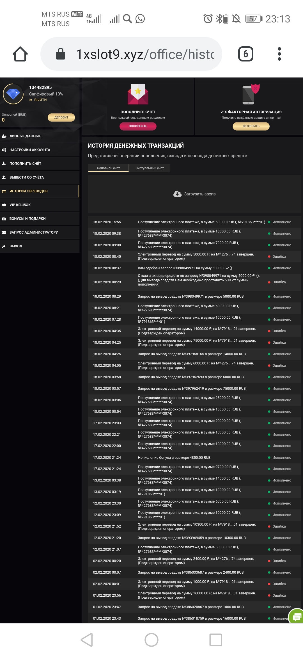Open the green live chat bubble

296,616
